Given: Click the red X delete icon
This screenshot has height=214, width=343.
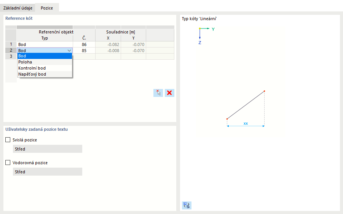Looking at the screenshot, I should [169, 93].
